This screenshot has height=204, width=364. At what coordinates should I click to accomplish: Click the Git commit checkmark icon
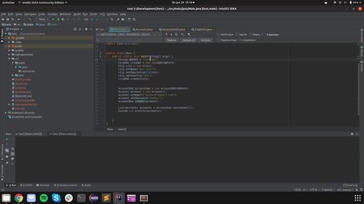[x=97, y=19]
